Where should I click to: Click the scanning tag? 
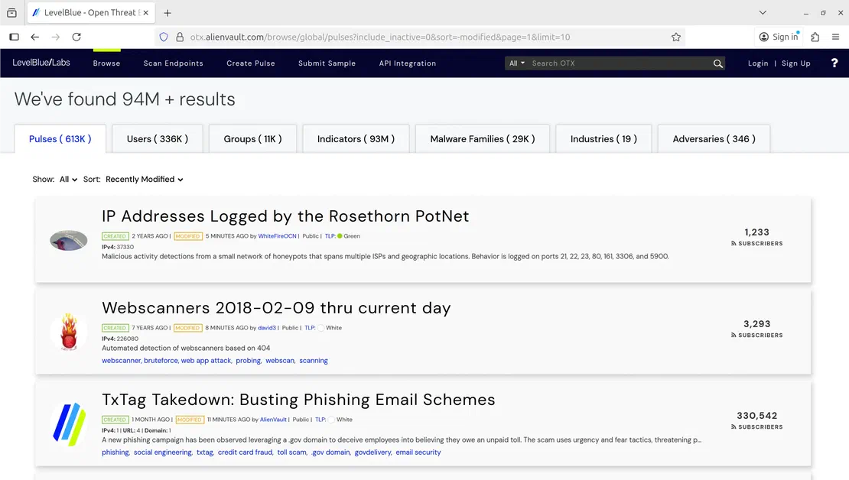(x=314, y=361)
